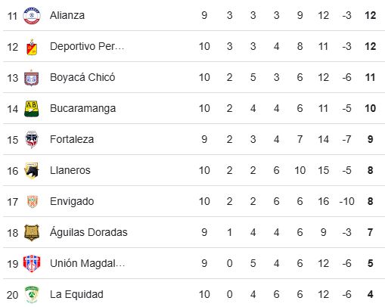Click the Boyacá Chicó crest icon
Screen dimensions: 385x307
pyautogui.click(x=32, y=78)
